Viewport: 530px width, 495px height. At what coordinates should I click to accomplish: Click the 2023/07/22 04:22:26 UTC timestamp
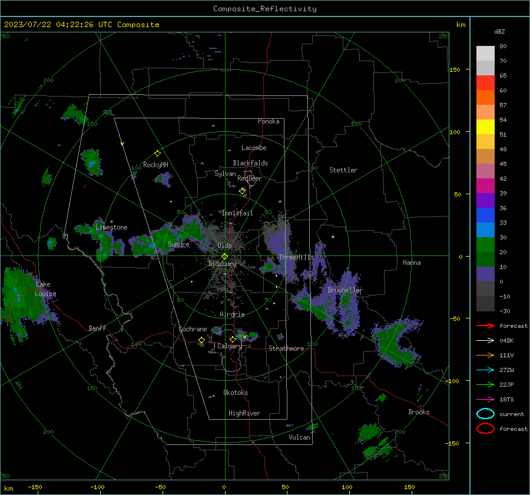[x=81, y=25]
